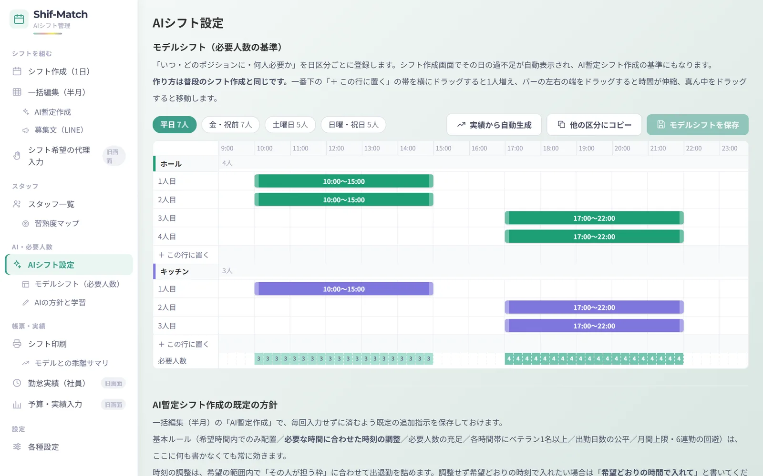Open the シフト作成（1日）menu item
Screen dimensions: 763x476
pos(69,71)
